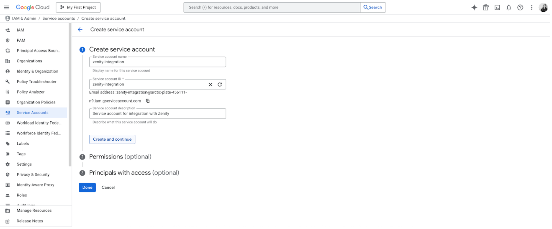Open the My First Project selector
This screenshot has height=229, width=552.
coord(78,7)
